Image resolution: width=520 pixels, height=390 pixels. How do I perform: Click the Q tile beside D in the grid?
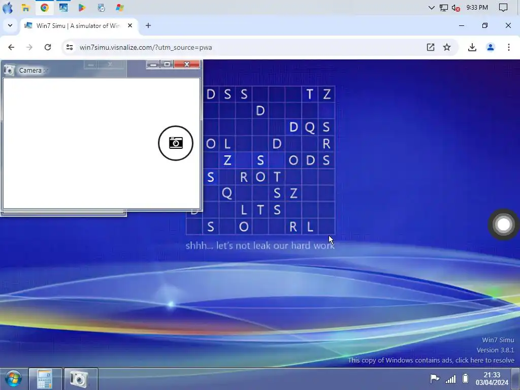pos(310,127)
